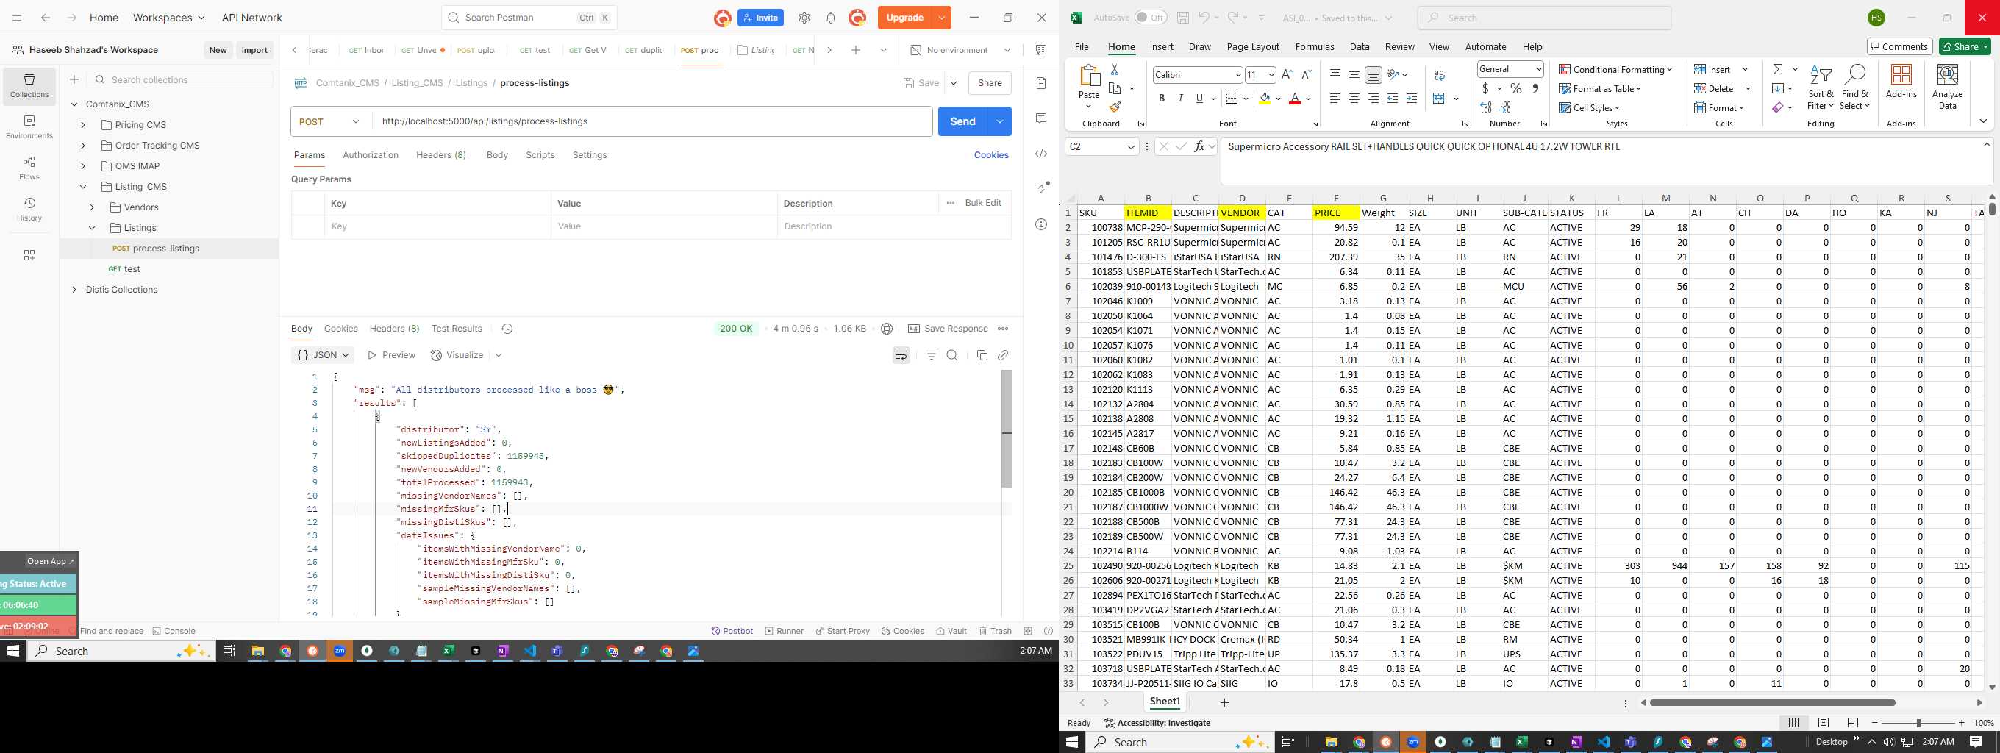Adjust Excel zoom slider

pyautogui.click(x=1918, y=723)
